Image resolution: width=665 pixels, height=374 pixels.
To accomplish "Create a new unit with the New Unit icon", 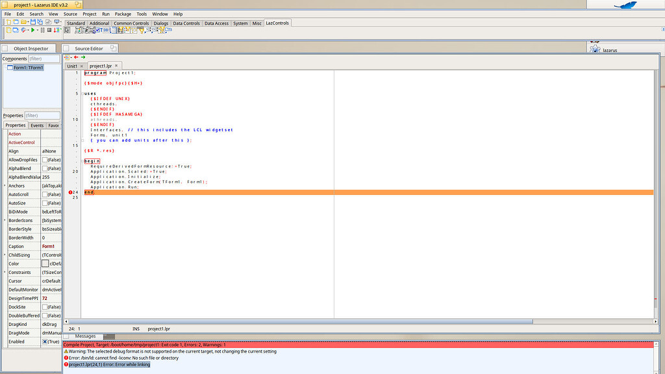I will [x=8, y=21].
